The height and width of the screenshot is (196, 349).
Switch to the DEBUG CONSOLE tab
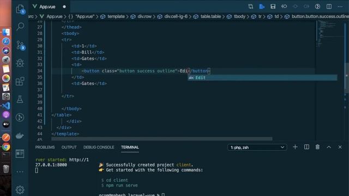99,147
